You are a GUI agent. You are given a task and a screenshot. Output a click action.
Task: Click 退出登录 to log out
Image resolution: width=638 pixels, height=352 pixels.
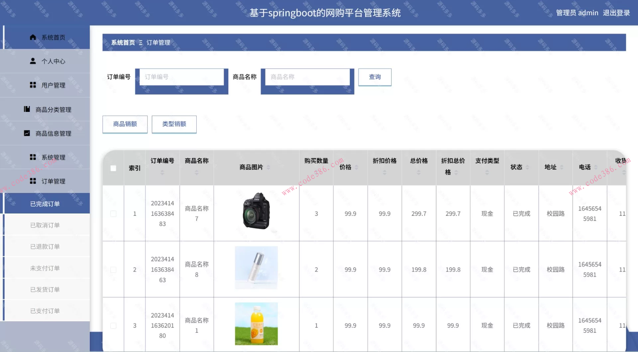[617, 13]
